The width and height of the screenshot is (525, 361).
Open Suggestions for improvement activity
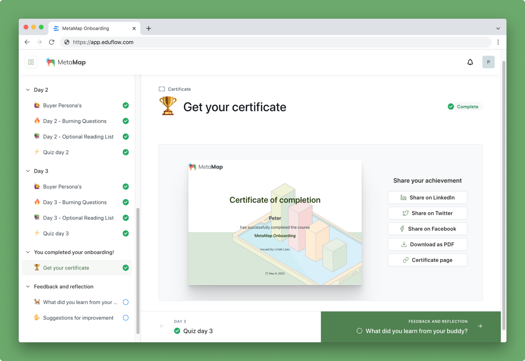click(77, 318)
